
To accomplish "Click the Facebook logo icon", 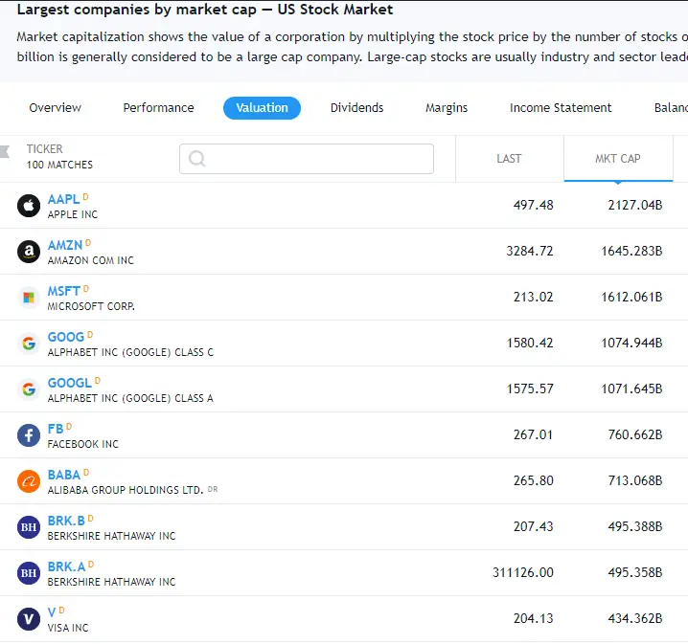I will click(29, 435).
